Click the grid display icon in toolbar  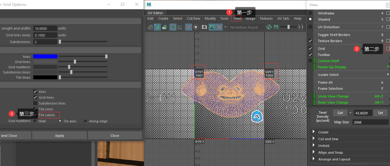pos(188,27)
